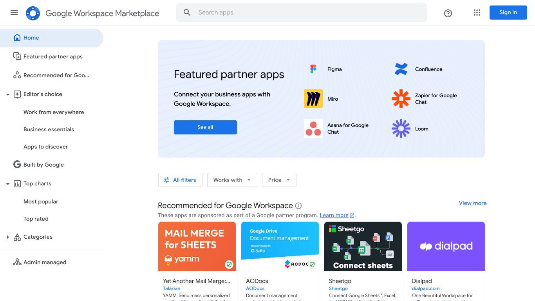Click the Loom app icon

401,129
